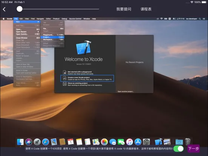Tap the back arrow at top left
Screen dimensions: 208x156
pyautogui.click(x=4, y=9)
